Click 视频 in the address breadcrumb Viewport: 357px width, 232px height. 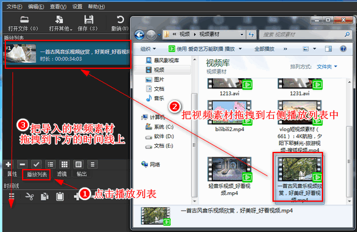tap(184, 34)
